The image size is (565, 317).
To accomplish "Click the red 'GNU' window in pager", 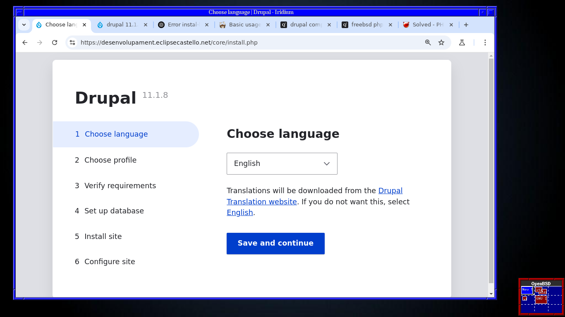I will pos(541,299).
